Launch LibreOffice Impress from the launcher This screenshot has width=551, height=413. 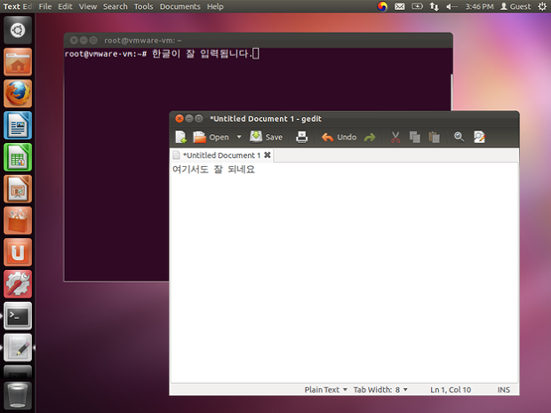tap(18, 189)
